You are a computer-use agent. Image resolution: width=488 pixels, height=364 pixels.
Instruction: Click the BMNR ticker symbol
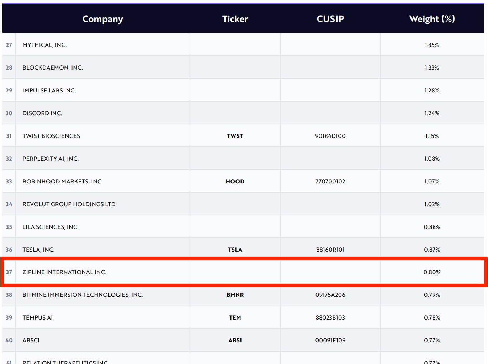tap(235, 295)
